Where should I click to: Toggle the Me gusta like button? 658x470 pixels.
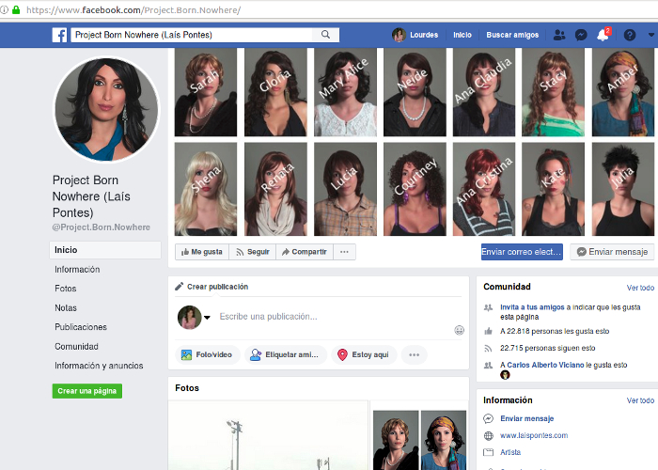point(201,252)
